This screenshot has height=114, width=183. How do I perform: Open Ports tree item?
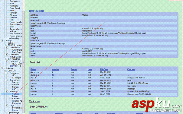(12, 20)
